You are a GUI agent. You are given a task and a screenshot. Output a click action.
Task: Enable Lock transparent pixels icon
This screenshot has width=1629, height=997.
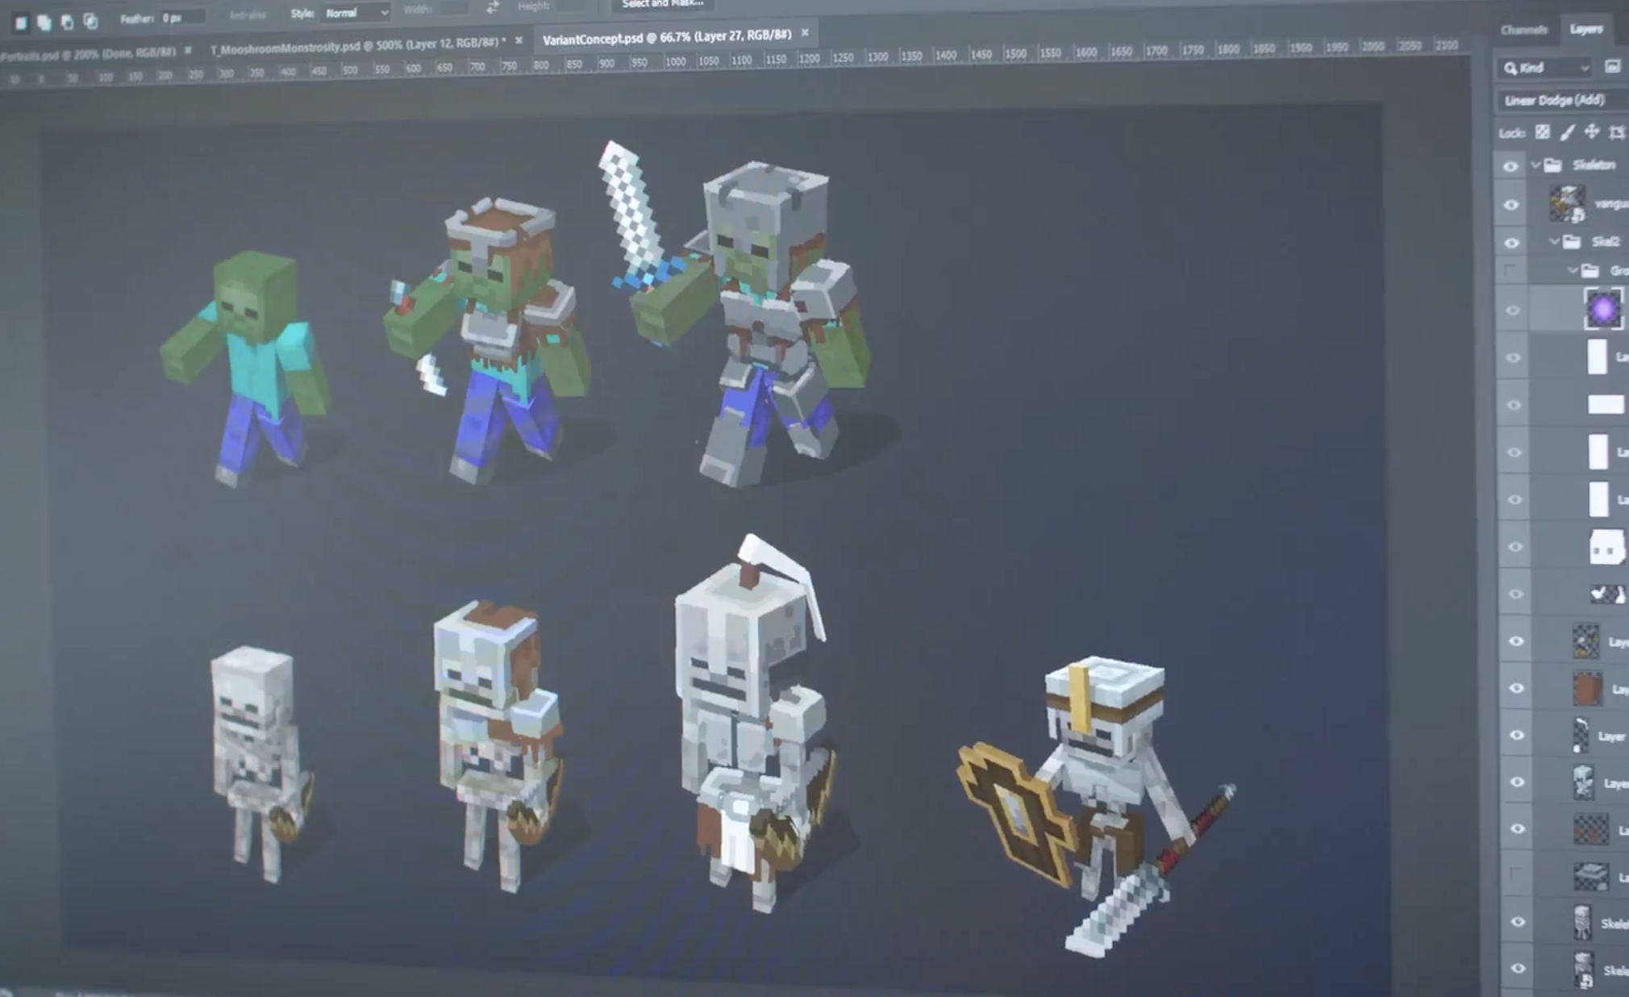(x=1542, y=132)
